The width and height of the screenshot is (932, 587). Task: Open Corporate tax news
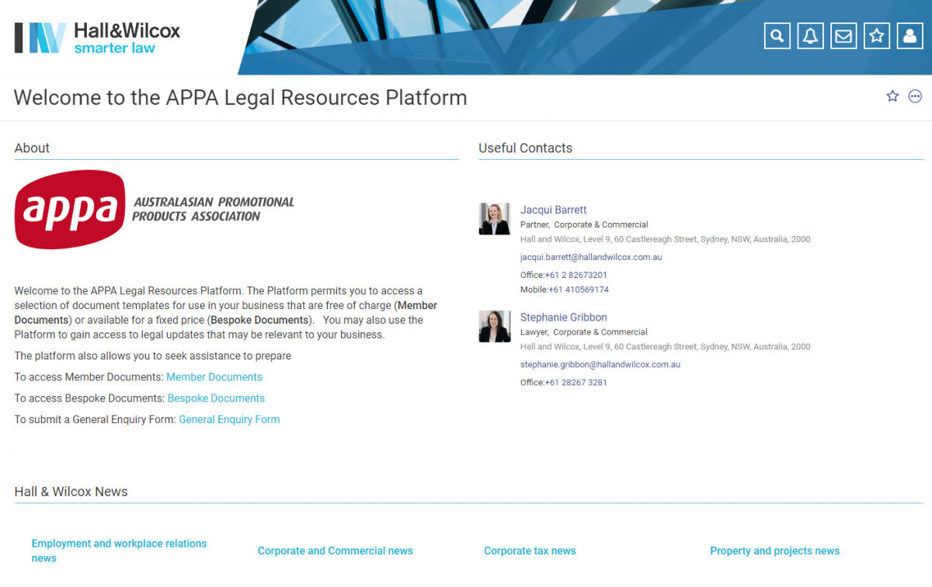pyautogui.click(x=530, y=551)
